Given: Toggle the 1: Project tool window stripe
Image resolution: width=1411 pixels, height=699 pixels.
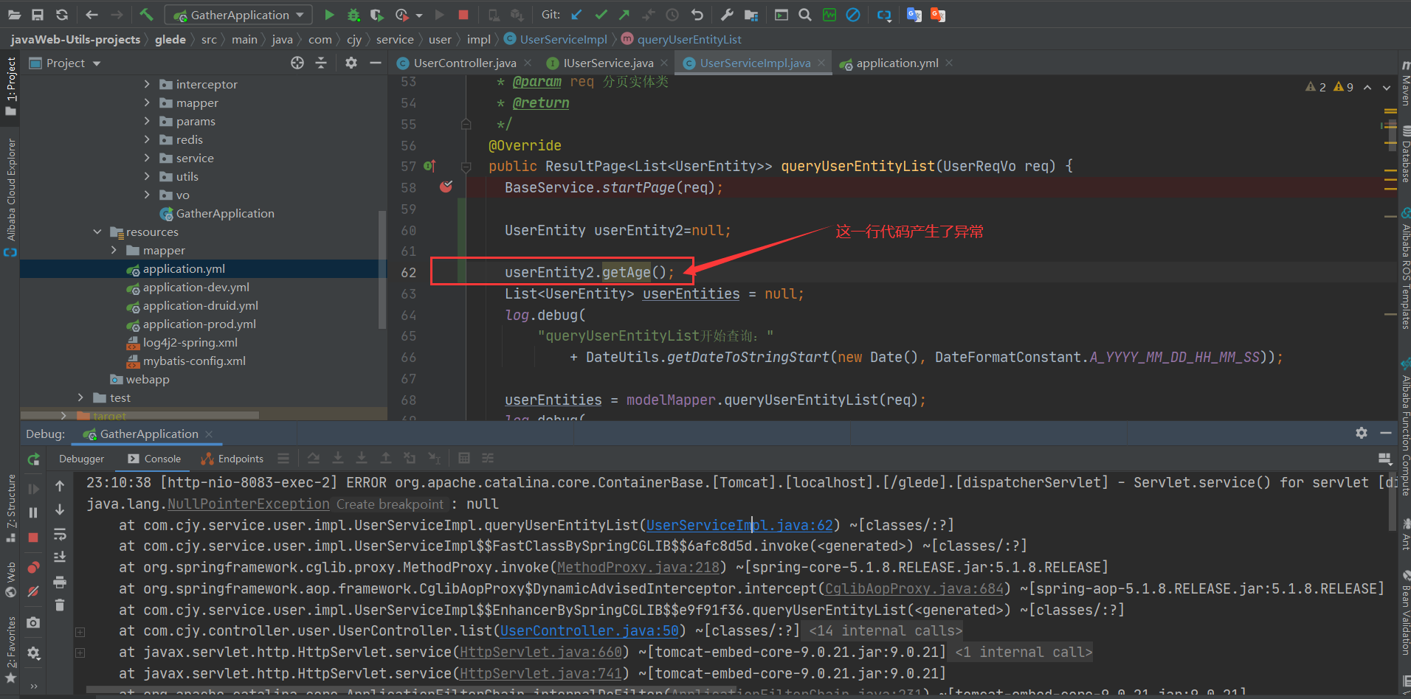Looking at the screenshot, I should [x=10, y=86].
